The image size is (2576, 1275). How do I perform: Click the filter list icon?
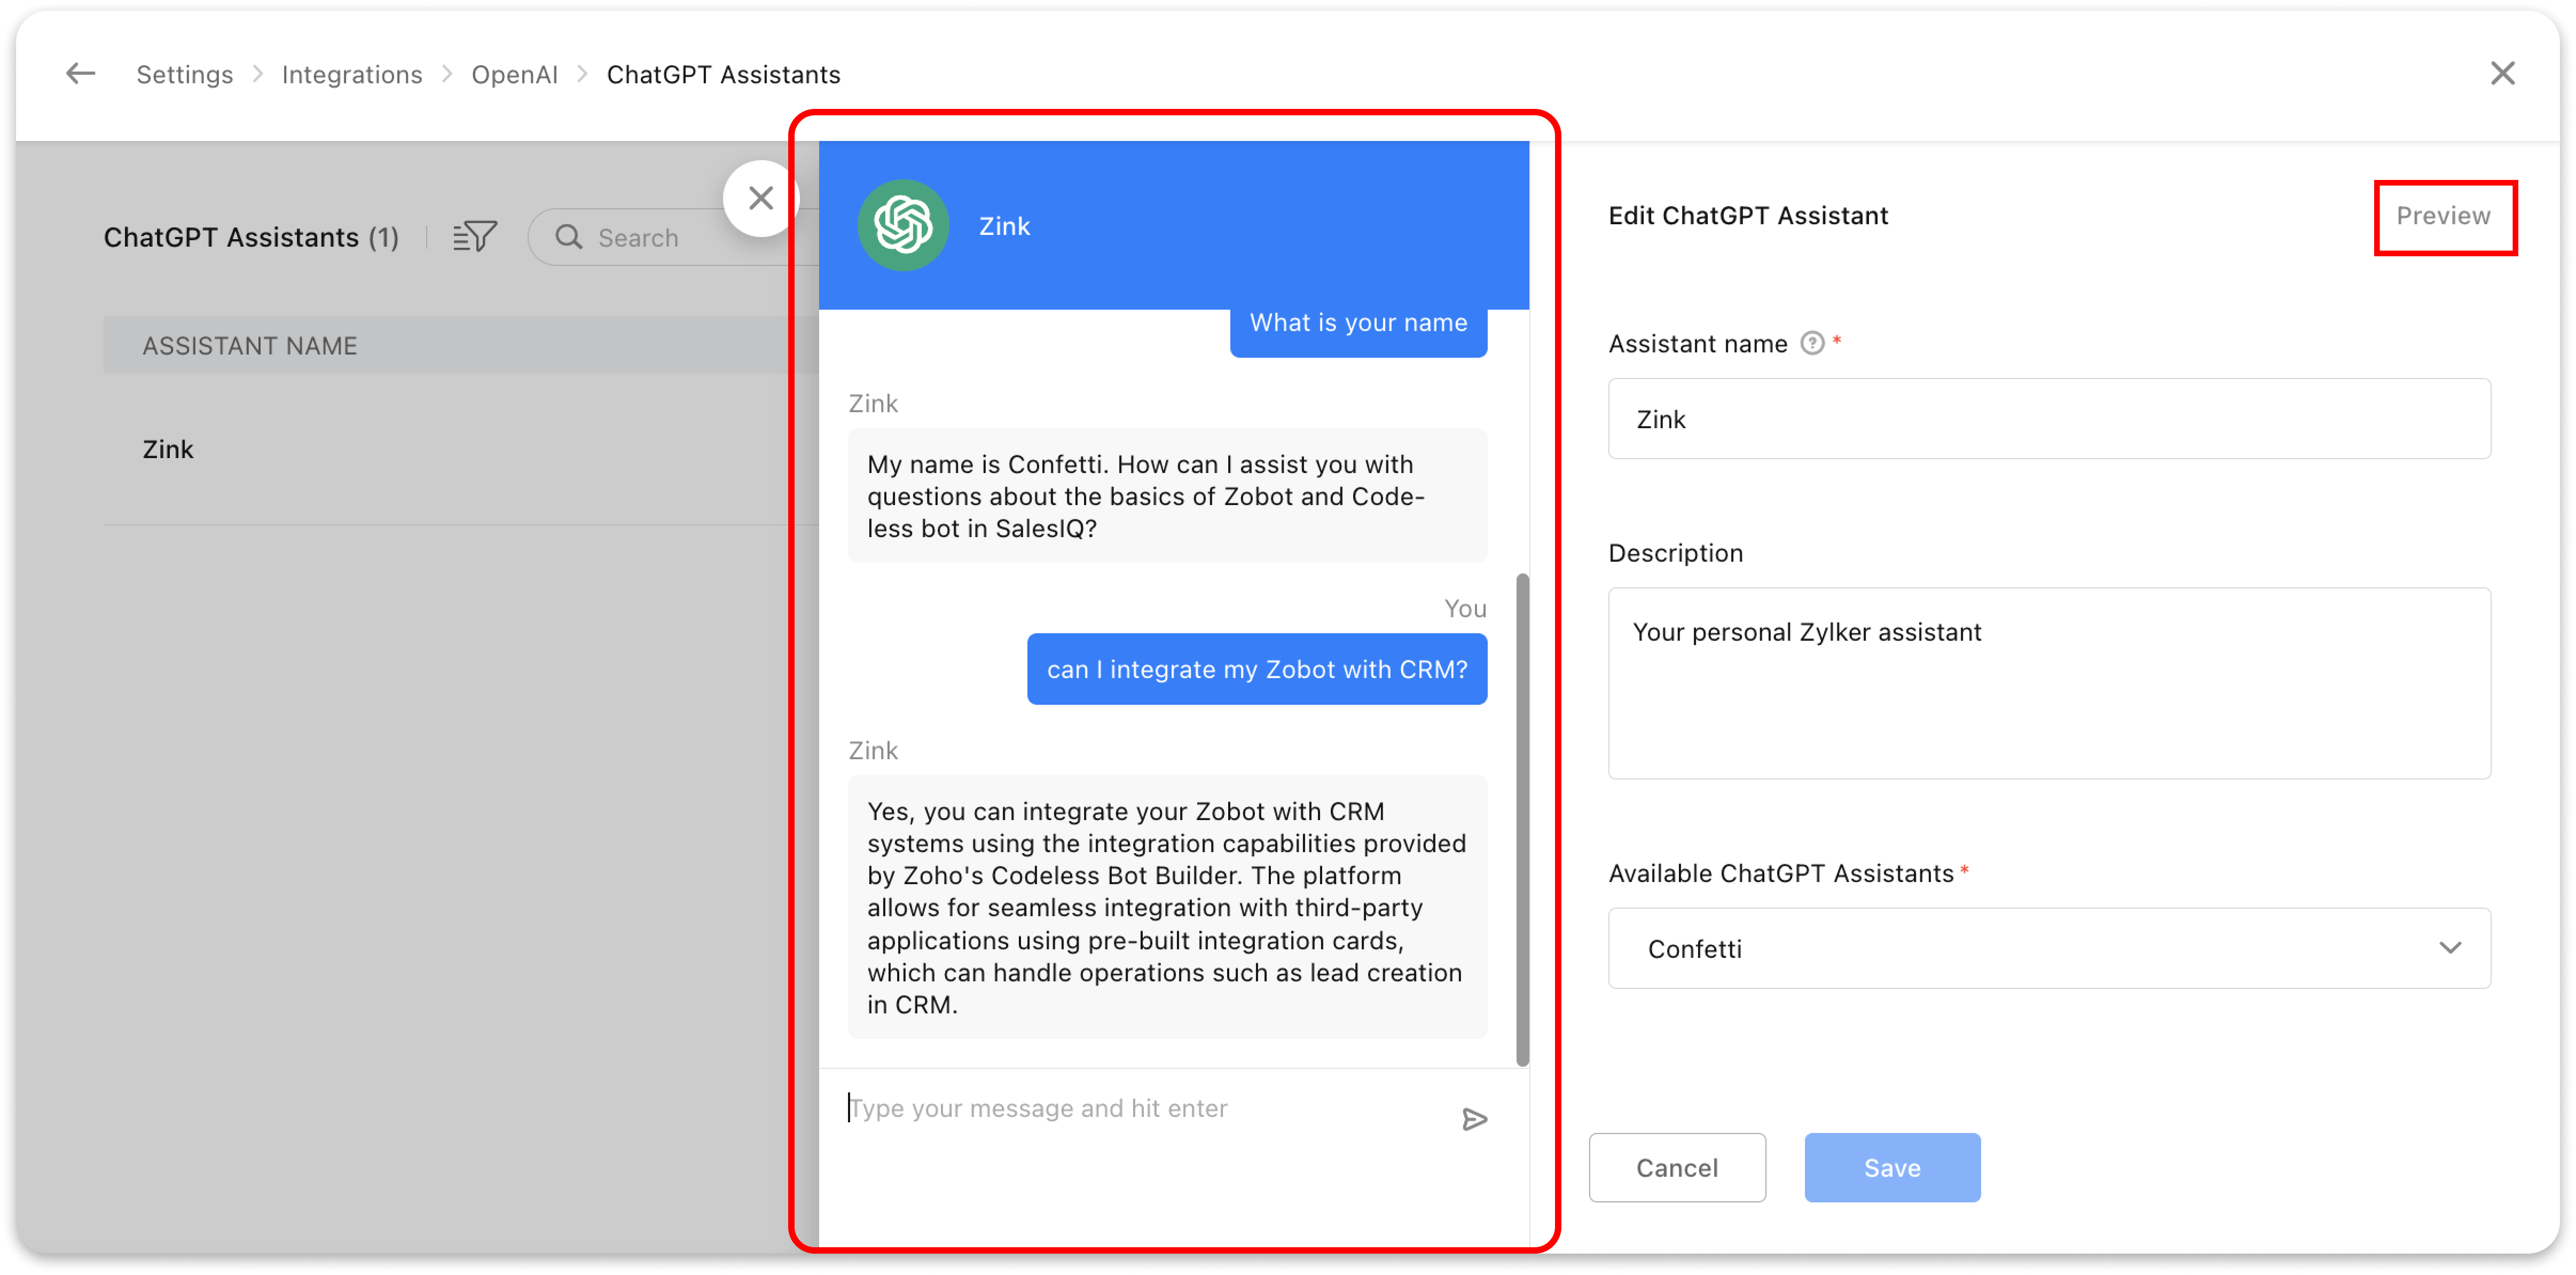[474, 237]
